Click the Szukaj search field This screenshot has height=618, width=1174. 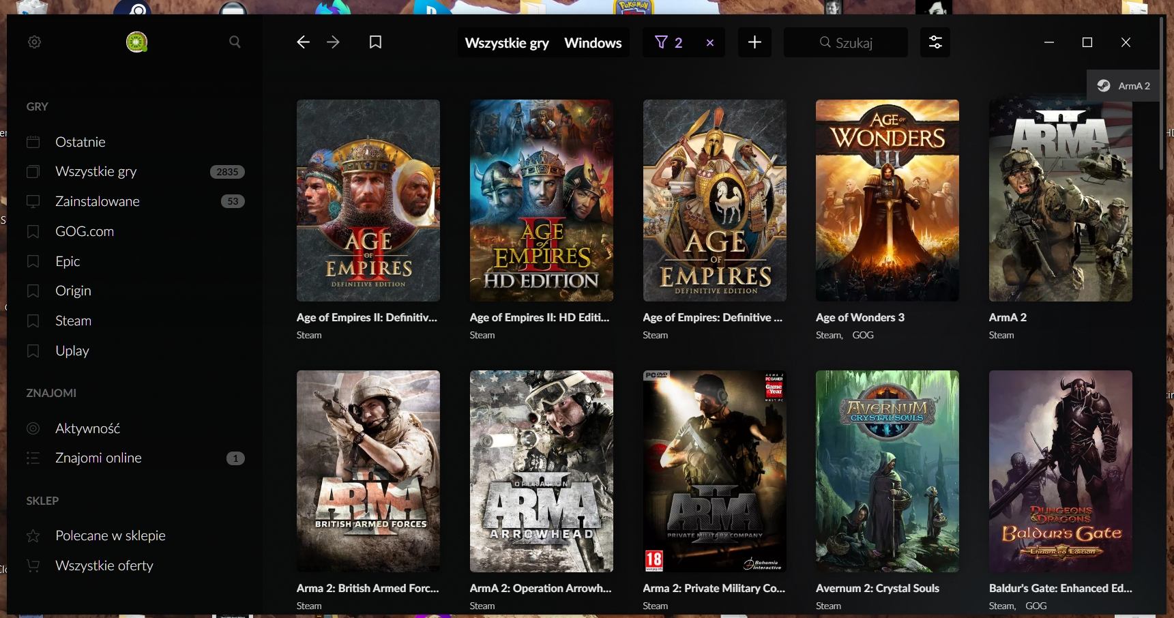click(x=846, y=42)
